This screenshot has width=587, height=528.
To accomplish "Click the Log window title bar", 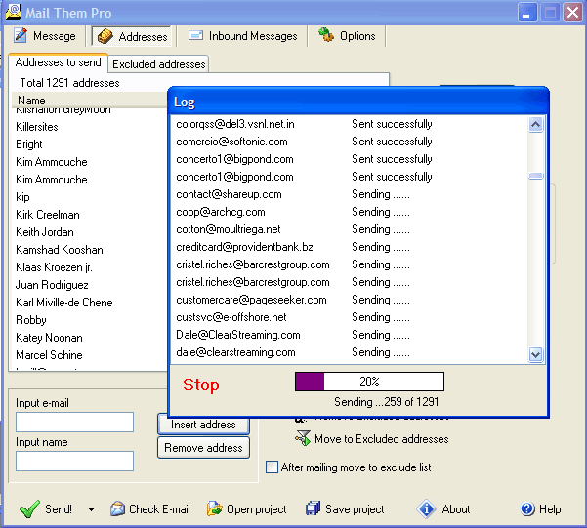I will [357, 102].
